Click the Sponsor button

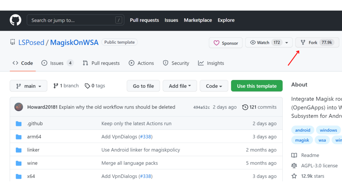pos(225,43)
